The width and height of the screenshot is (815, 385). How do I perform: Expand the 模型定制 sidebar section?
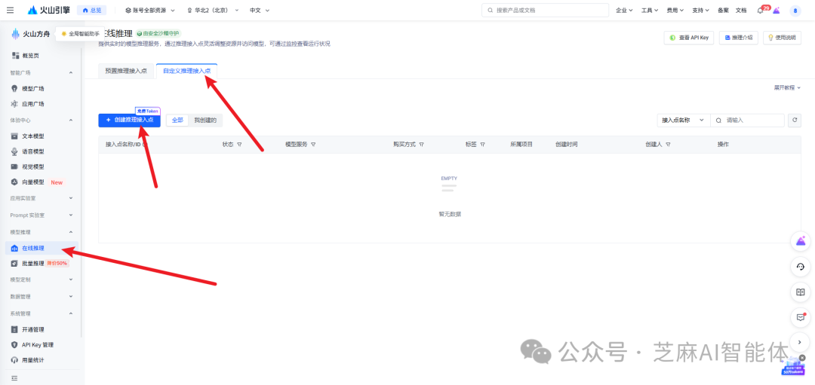71,280
